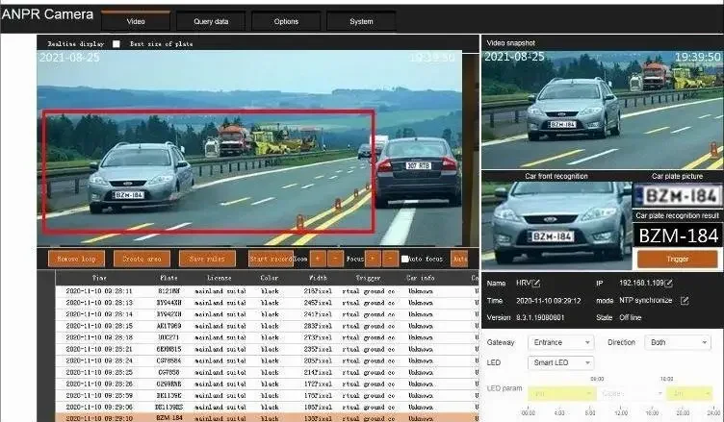The height and width of the screenshot is (422, 724).
Task: Open the Gateway dropdown showing Entrance
Action: pyautogui.click(x=560, y=342)
